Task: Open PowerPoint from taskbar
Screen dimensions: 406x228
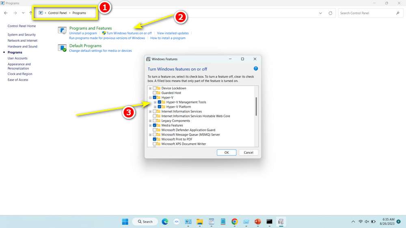Action: [x=258, y=222]
